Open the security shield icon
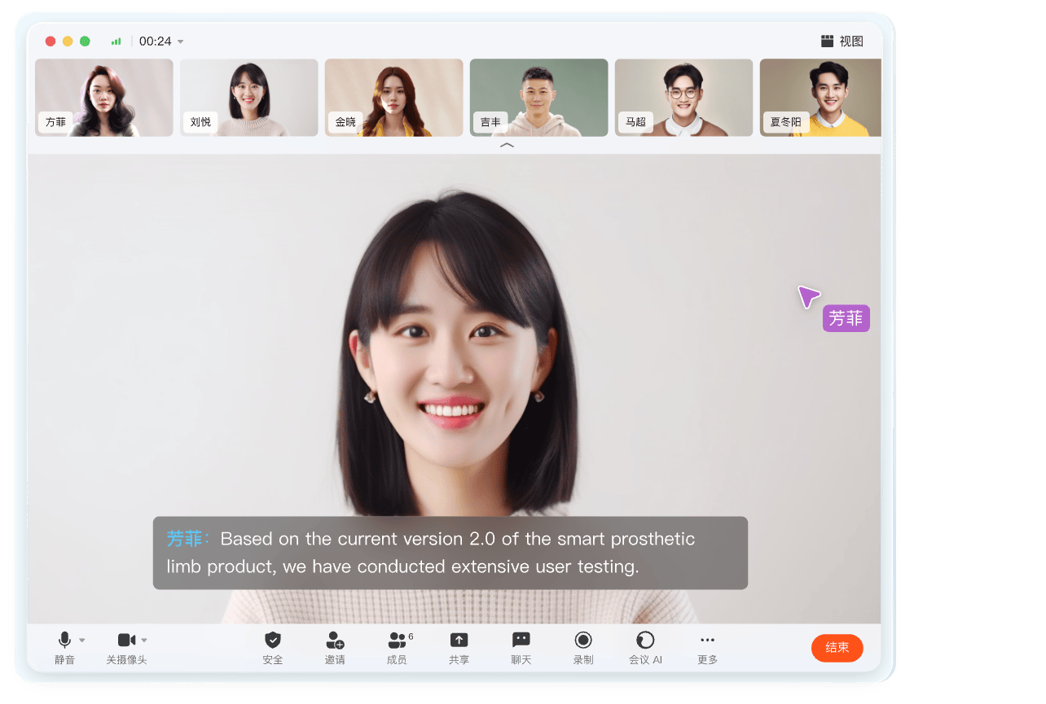This screenshot has height=704, width=1046. (x=273, y=640)
